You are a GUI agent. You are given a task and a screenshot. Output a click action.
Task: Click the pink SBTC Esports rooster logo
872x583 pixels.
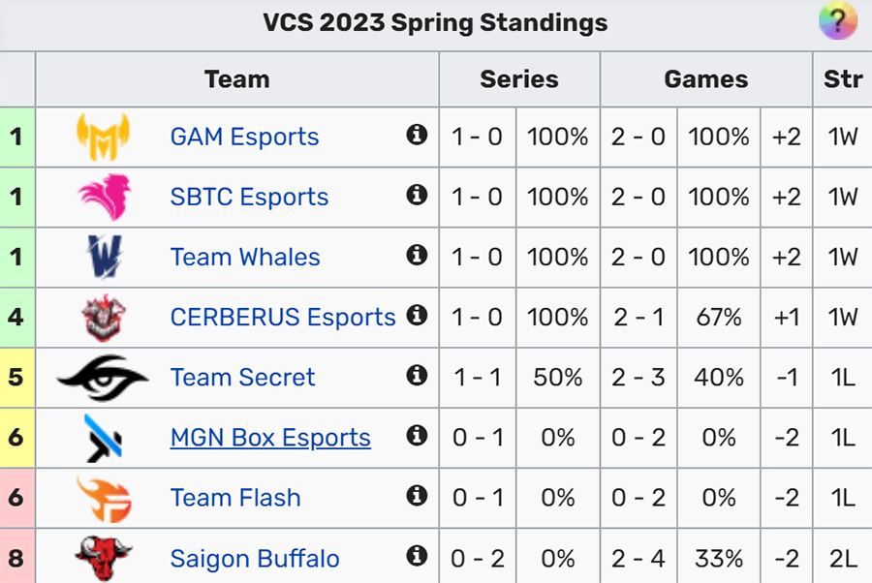[105, 197]
